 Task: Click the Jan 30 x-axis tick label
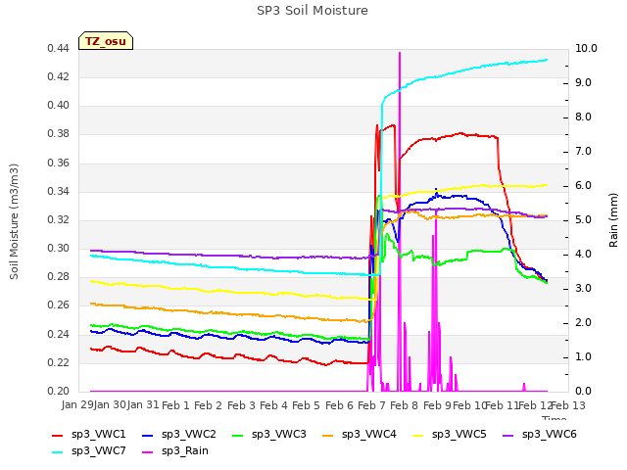pos(110,405)
